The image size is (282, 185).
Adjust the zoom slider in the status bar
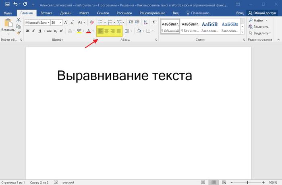247,182
